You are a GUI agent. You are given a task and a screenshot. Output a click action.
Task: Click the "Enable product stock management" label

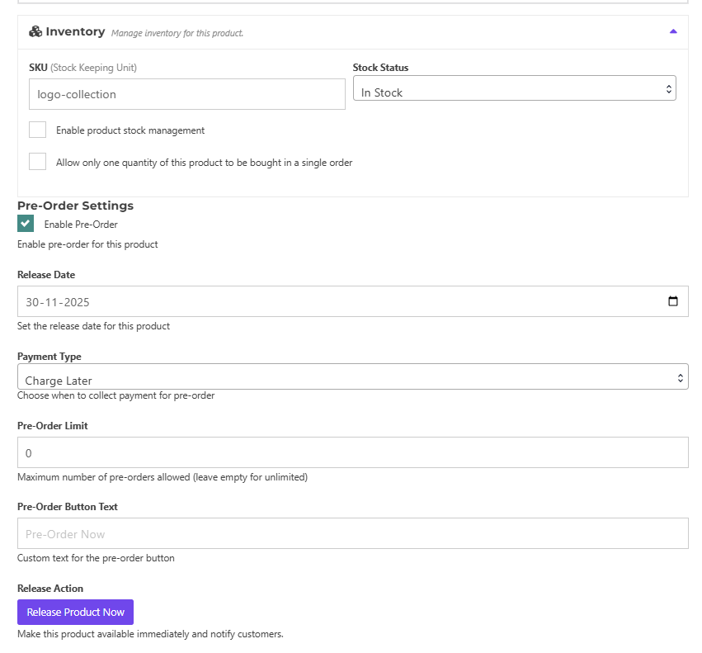pyautogui.click(x=130, y=130)
